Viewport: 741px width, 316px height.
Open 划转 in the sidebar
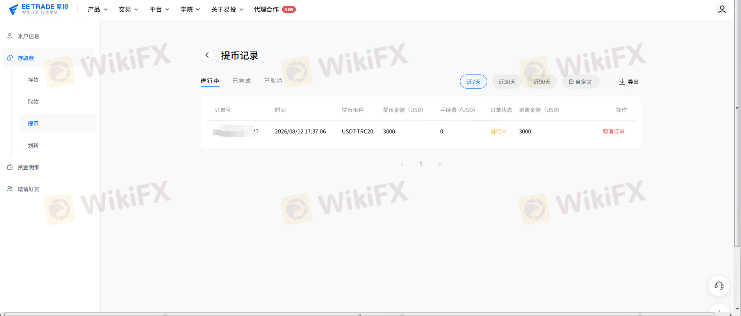33,146
